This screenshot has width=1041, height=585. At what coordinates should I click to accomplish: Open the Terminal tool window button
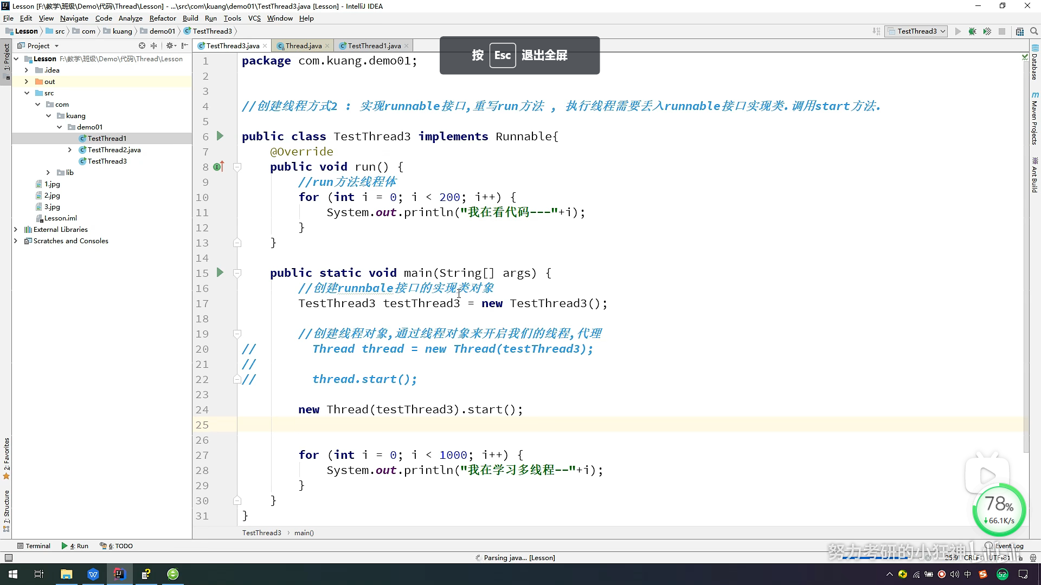(x=34, y=546)
